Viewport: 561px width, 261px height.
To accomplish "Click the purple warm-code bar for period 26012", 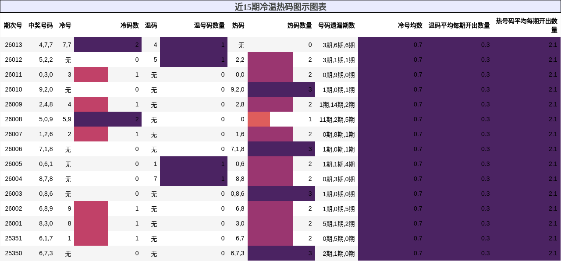I will click(x=193, y=60).
